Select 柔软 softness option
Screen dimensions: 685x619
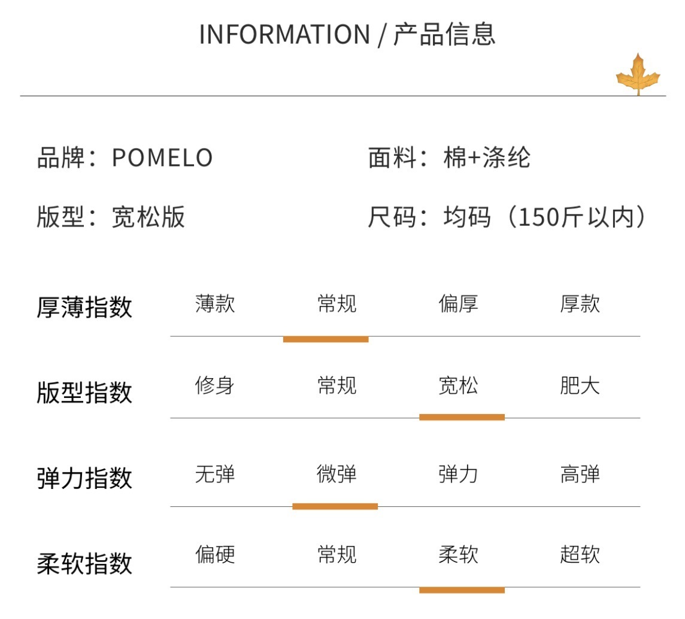coord(458,555)
